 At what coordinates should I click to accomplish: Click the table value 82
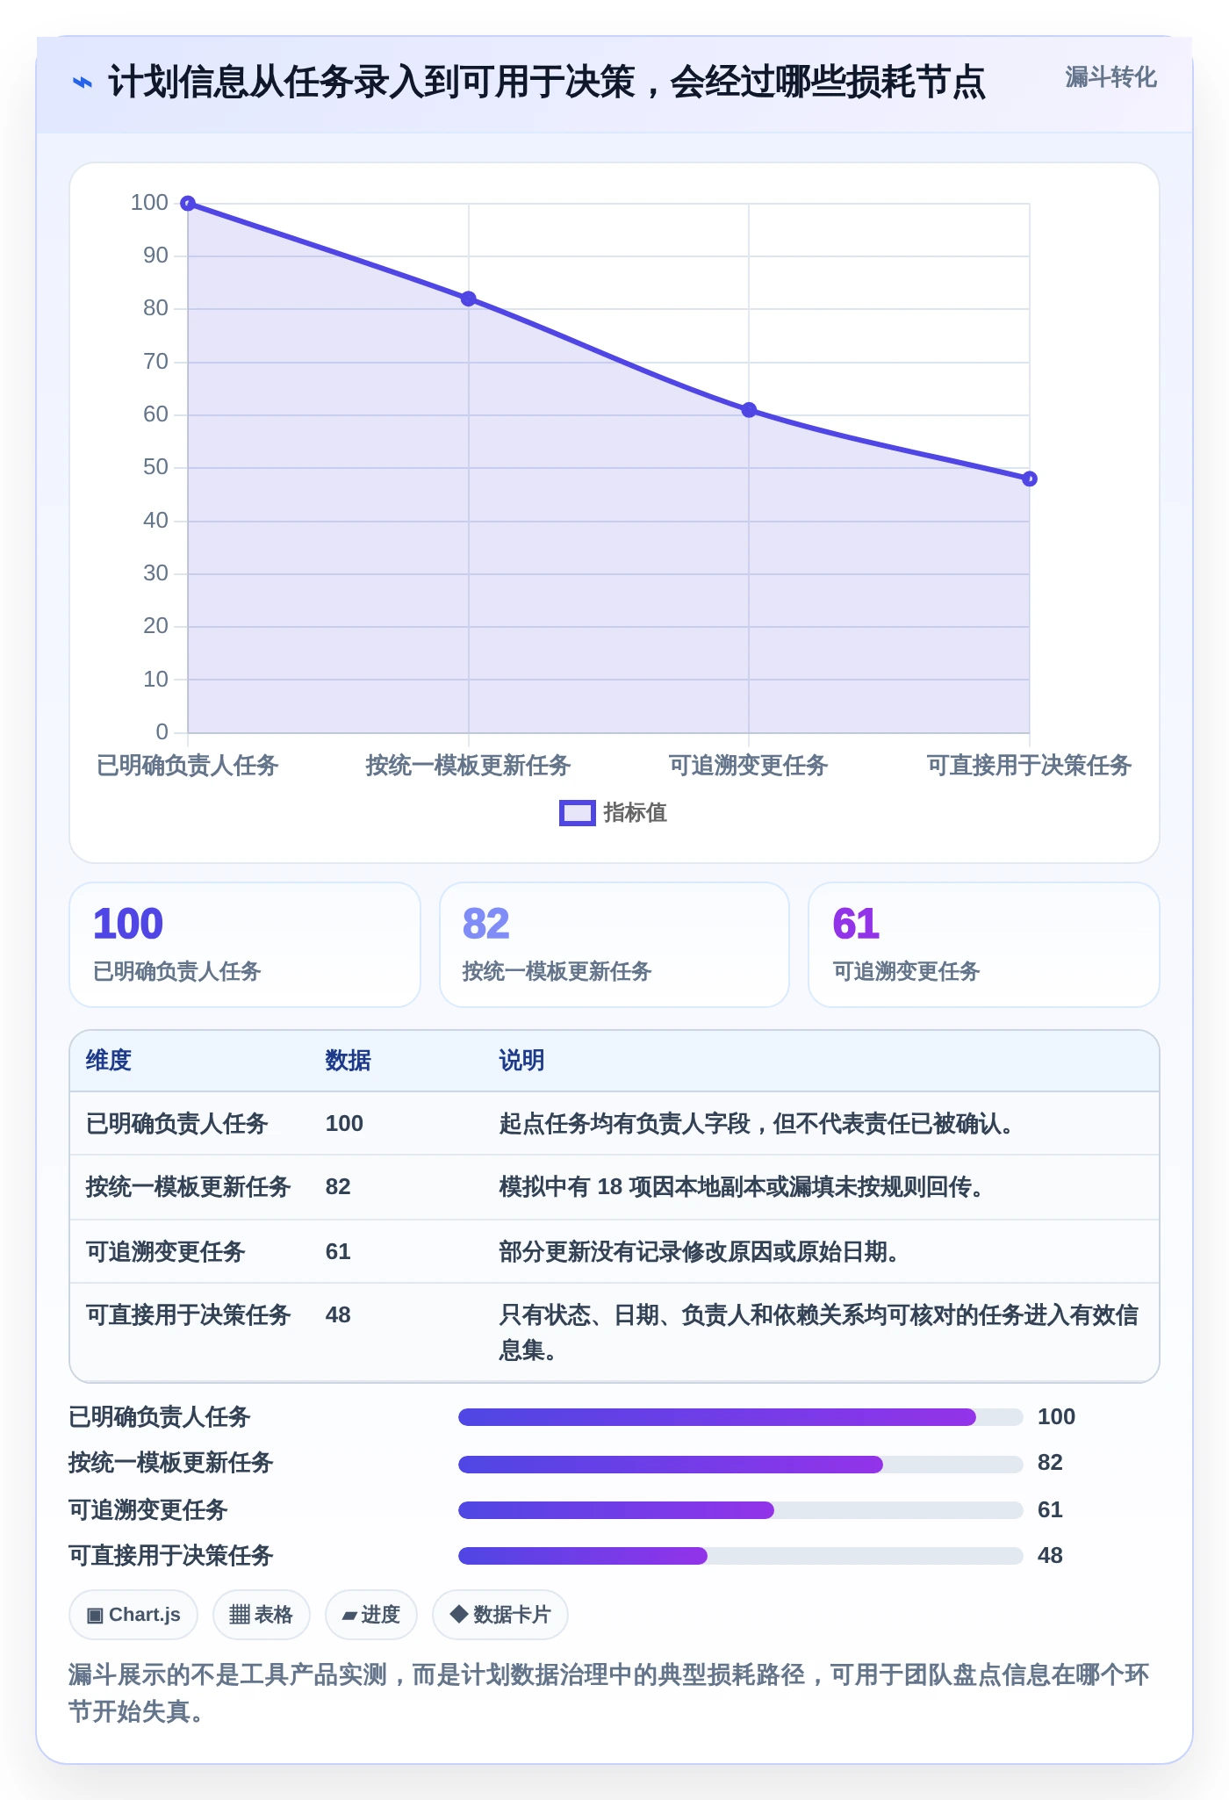pyautogui.click(x=338, y=1187)
